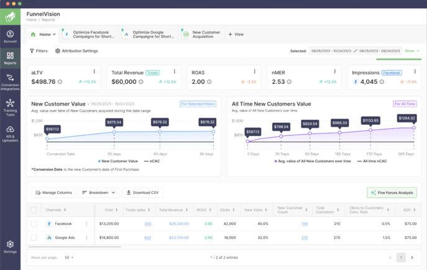
Task: Toggle the select-all checkbox in table header
Action: 34,210
